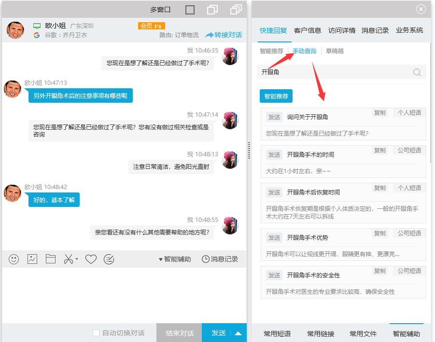435x342 pixels.
Task: Enable 自动切换对话 checkbox
Action: point(96,333)
